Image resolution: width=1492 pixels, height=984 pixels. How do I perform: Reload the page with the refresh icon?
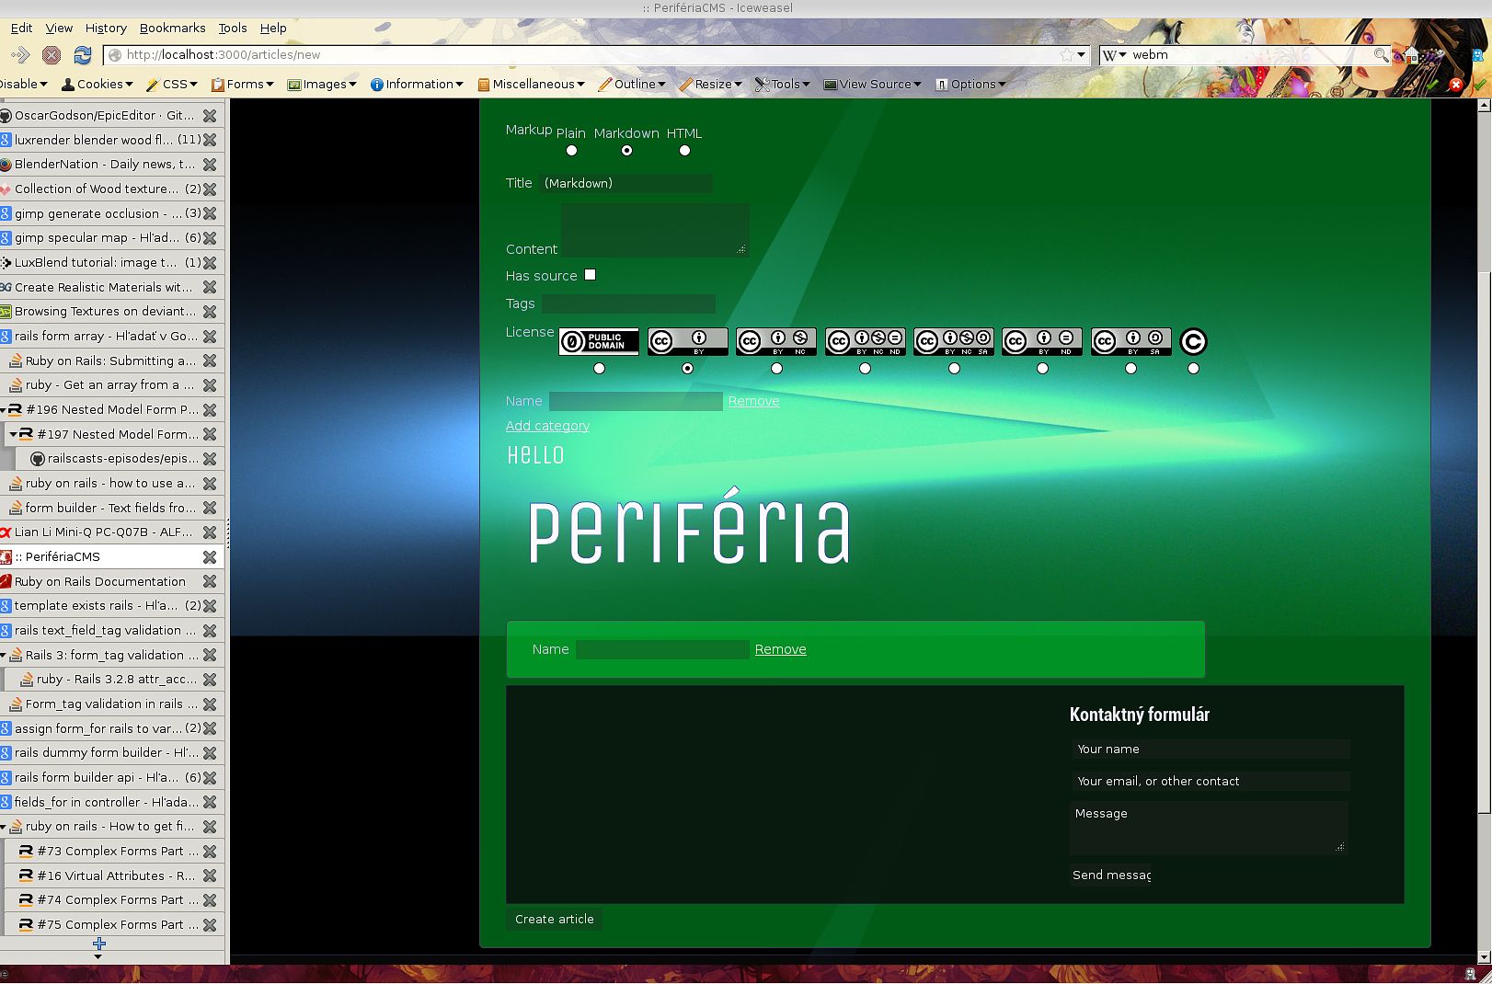83,55
